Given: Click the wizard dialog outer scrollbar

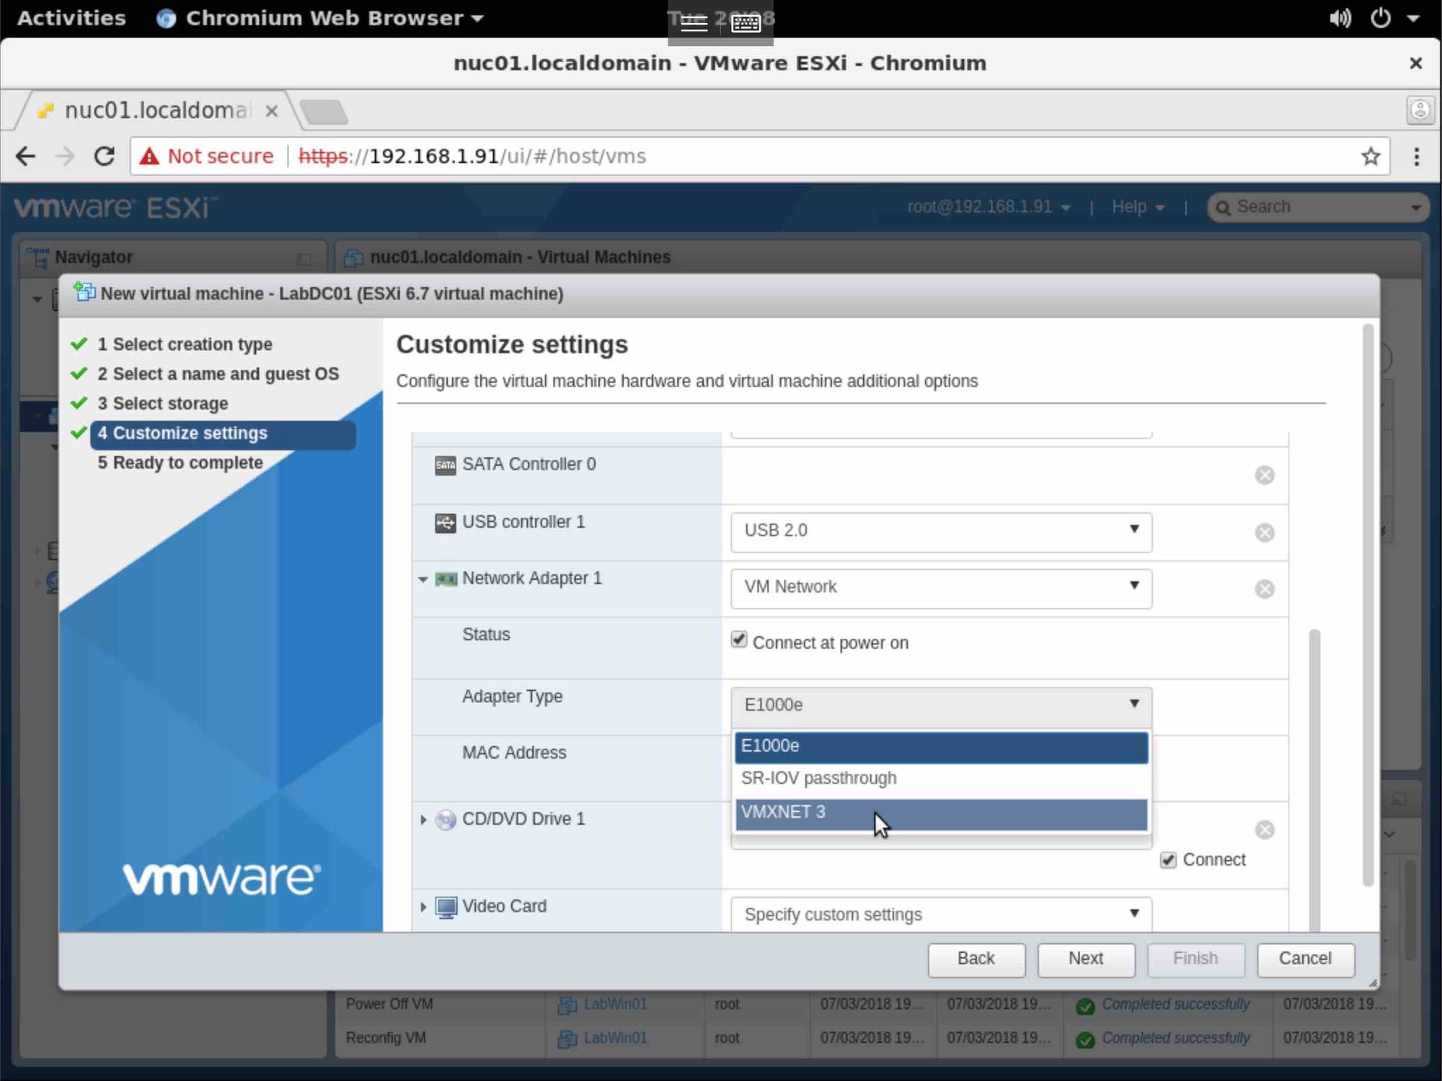Looking at the screenshot, I should pos(1368,606).
